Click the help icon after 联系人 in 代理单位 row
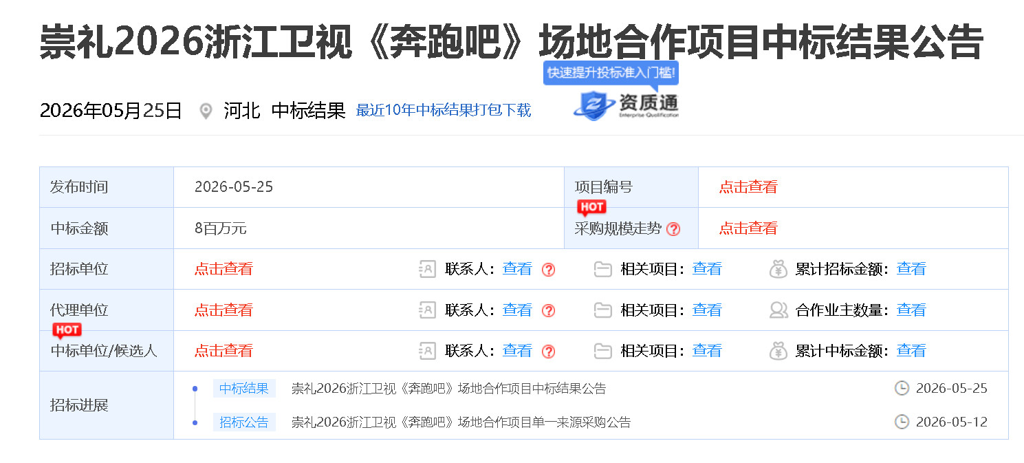This screenshot has width=1024, height=463. pos(548,311)
